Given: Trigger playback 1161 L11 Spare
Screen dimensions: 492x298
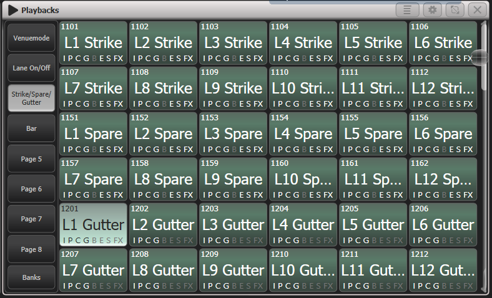Looking at the screenshot, I should tap(373, 180).
